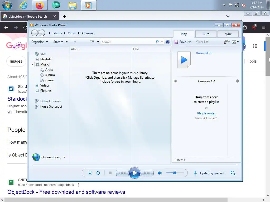Image resolution: width=270 pixels, height=202 pixels.
Task: Click into the library Search field
Action: point(128,42)
